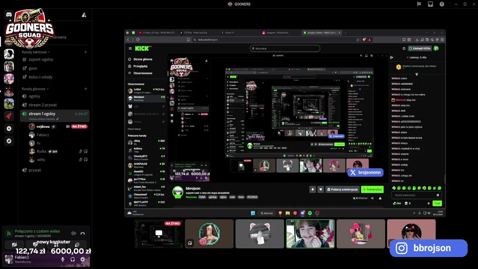This screenshot has height=269, width=478.
Task: Switch to Lil Peep White Wine browser tab
Action: click(157, 33)
